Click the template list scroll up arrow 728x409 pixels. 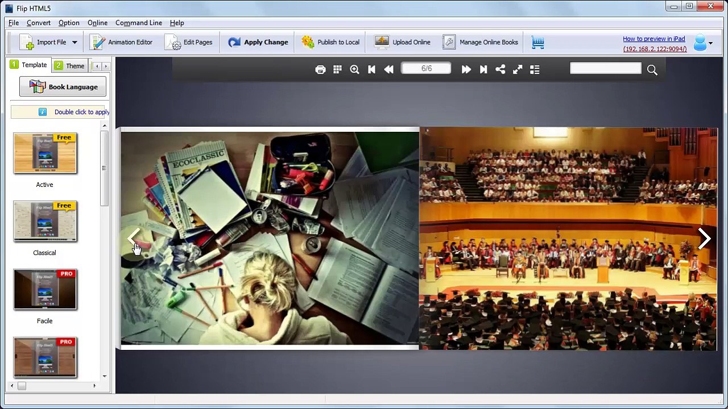104,126
